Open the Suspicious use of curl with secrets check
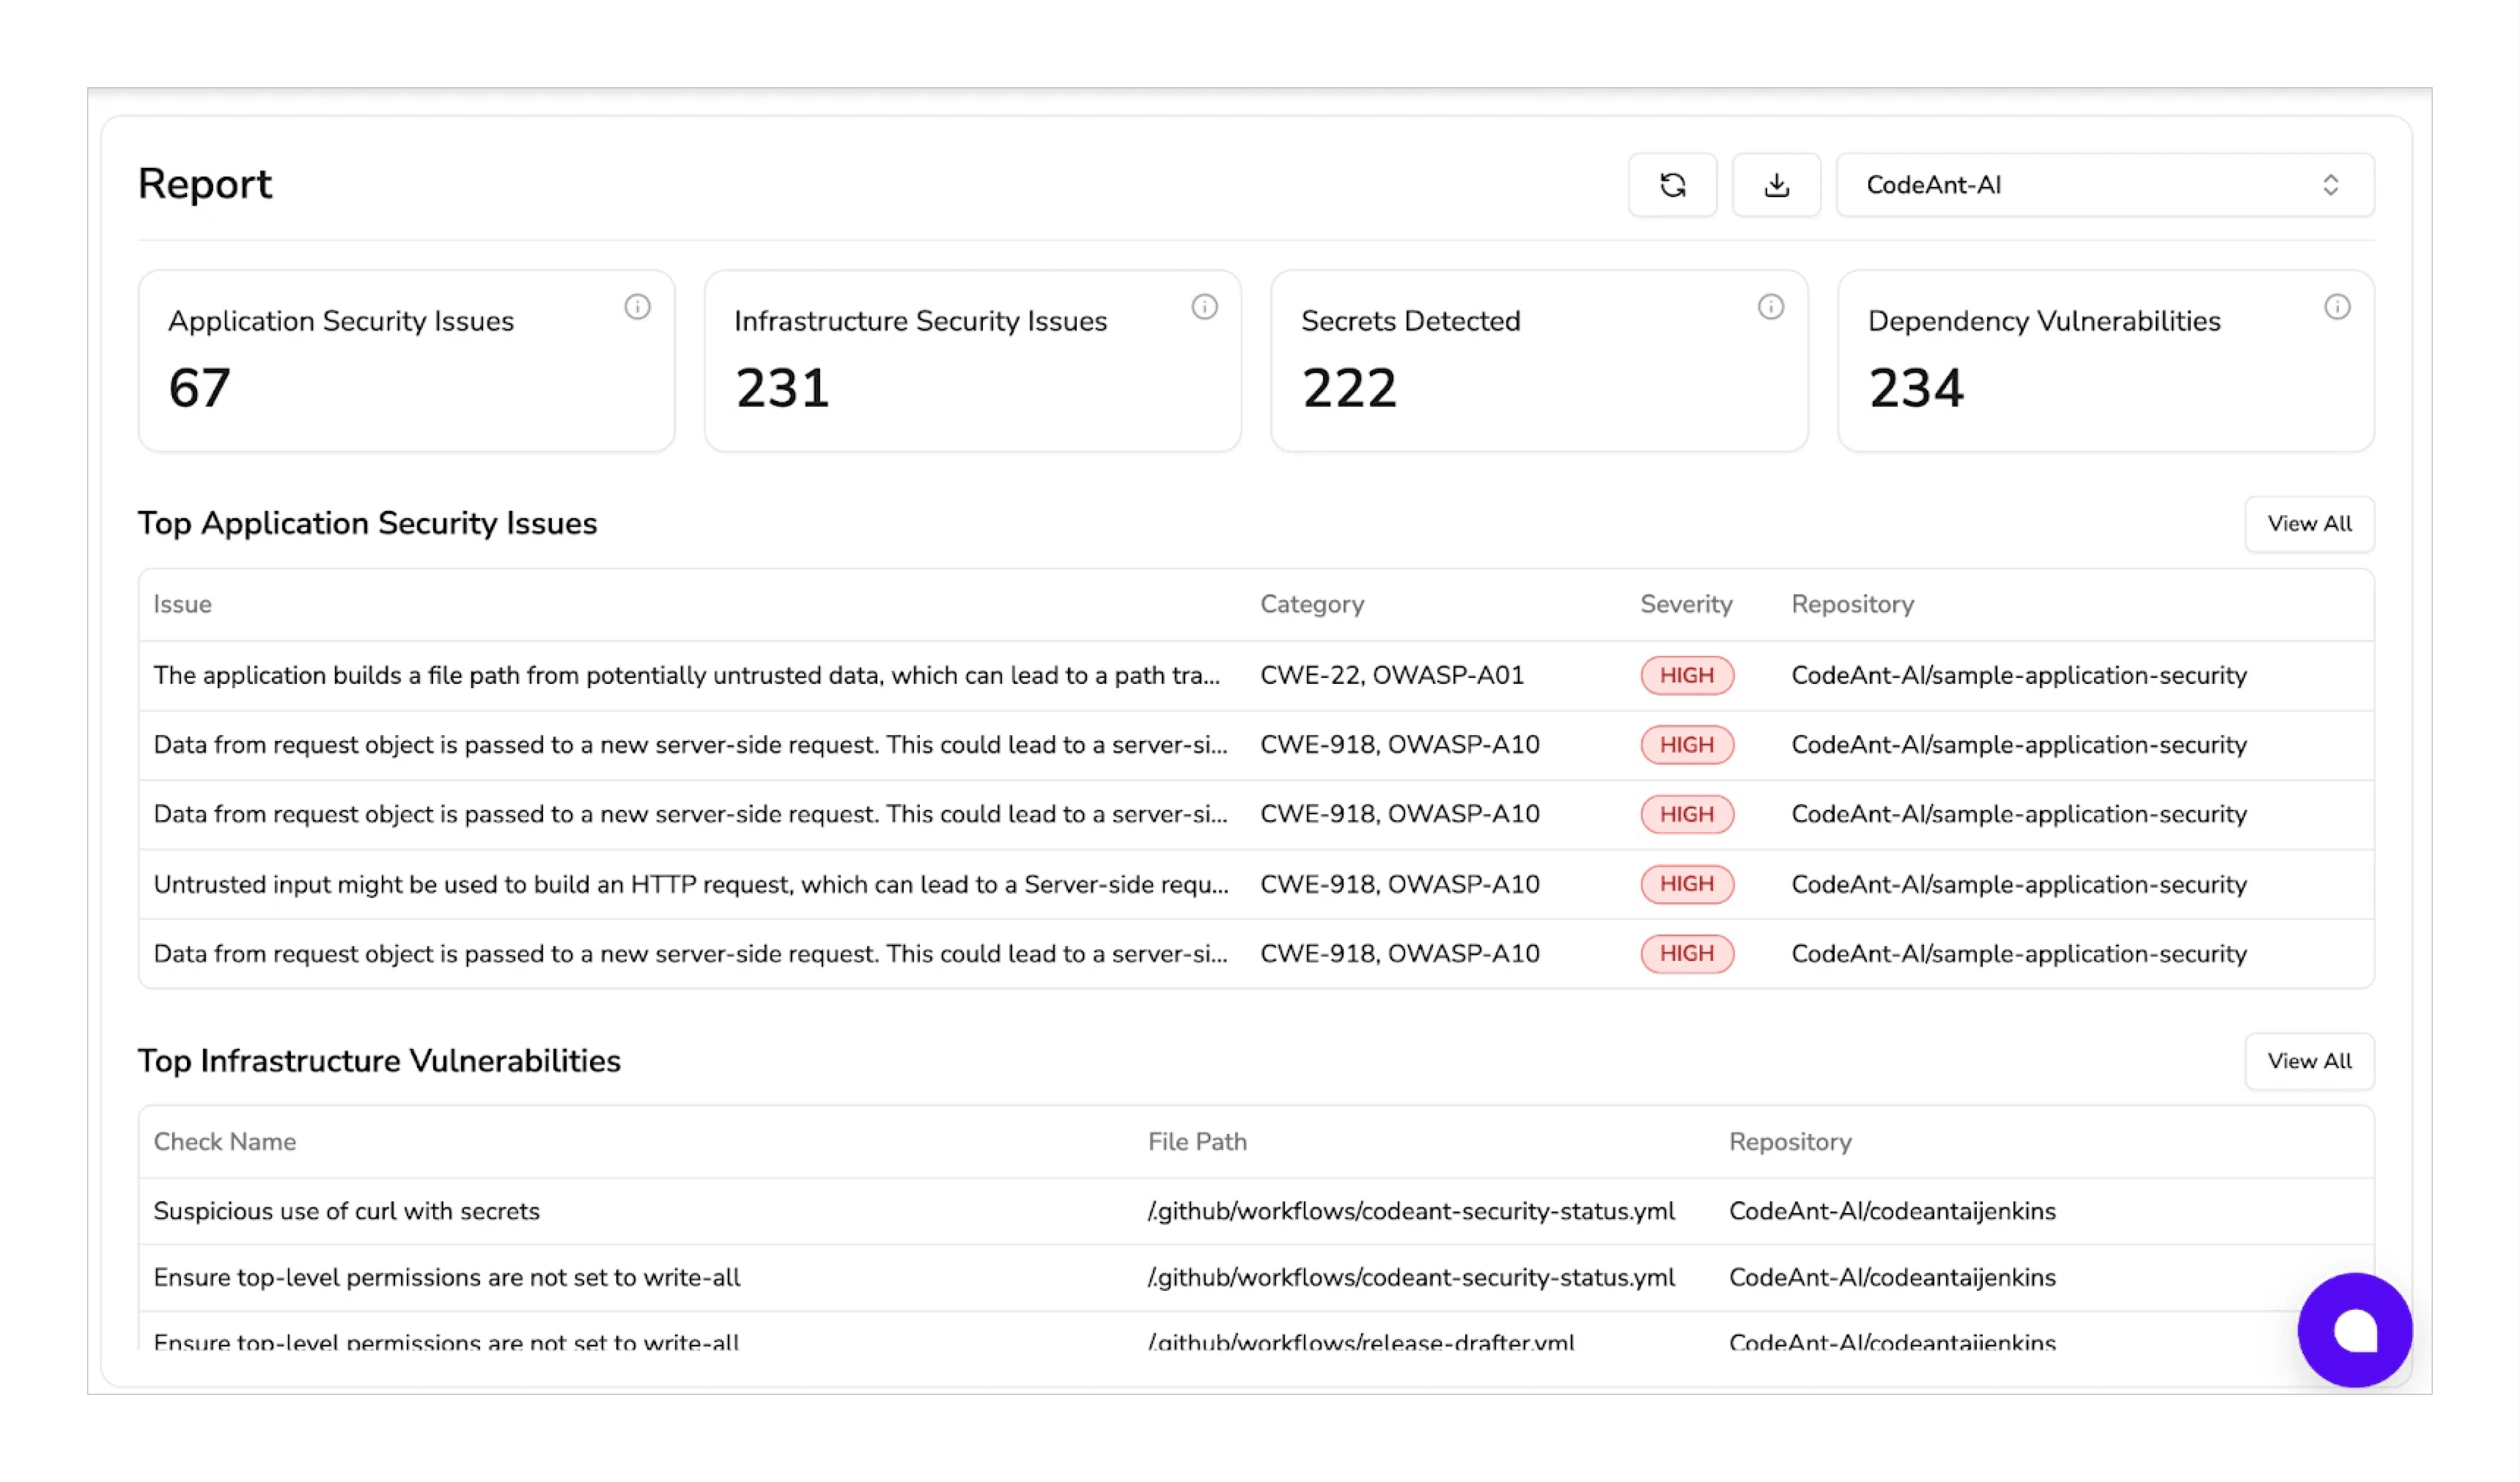Viewport: 2520px width, 1482px height. tap(346, 1211)
